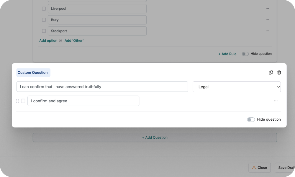Click the orange warning triangle on Close button
This screenshot has width=295, height=177.
[x=254, y=168]
